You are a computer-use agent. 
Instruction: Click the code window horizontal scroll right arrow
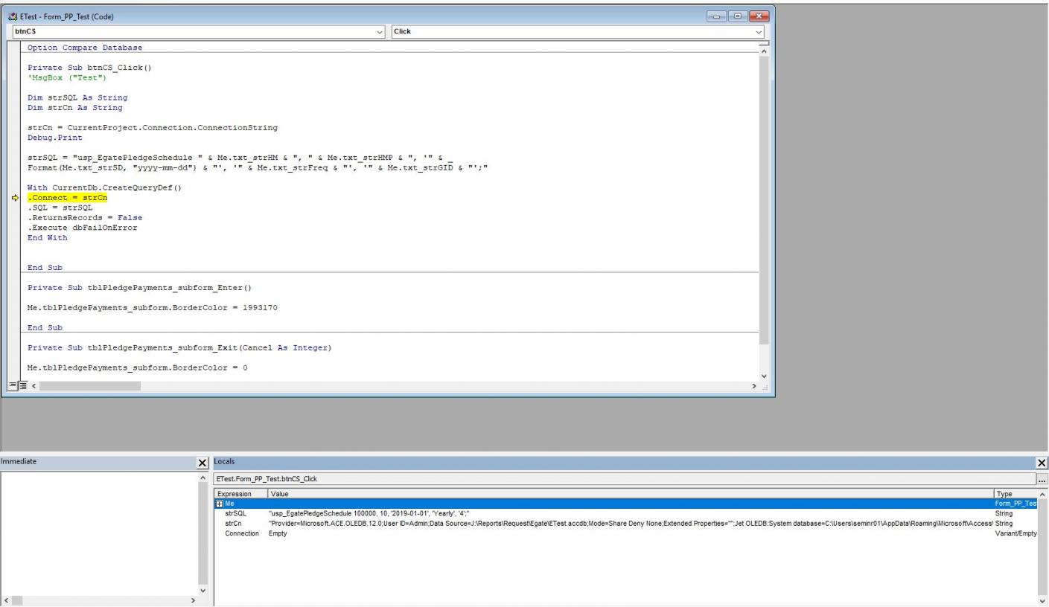click(753, 386)
